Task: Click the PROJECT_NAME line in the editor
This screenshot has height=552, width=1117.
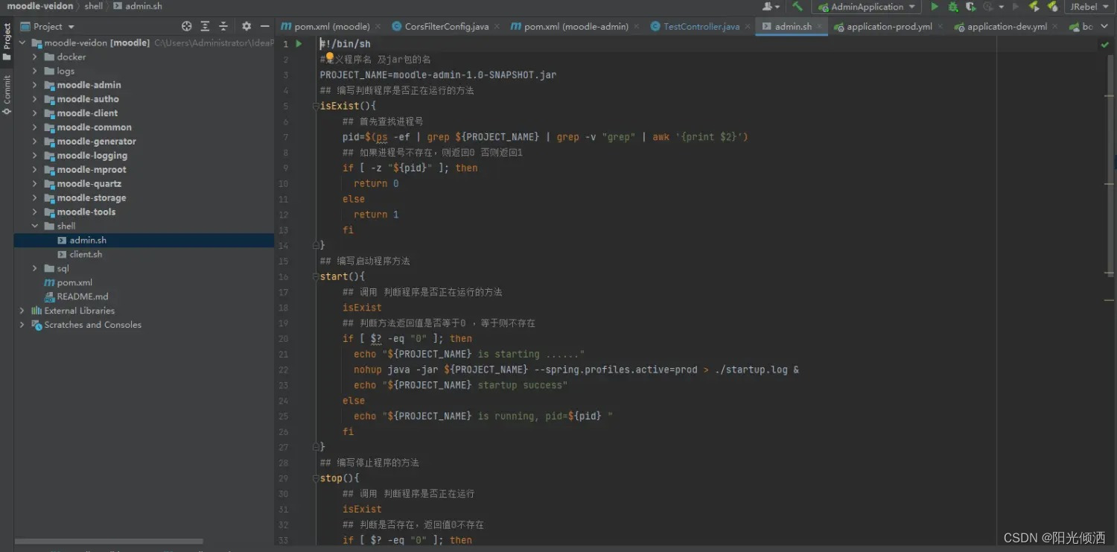Action: [438, 74]
